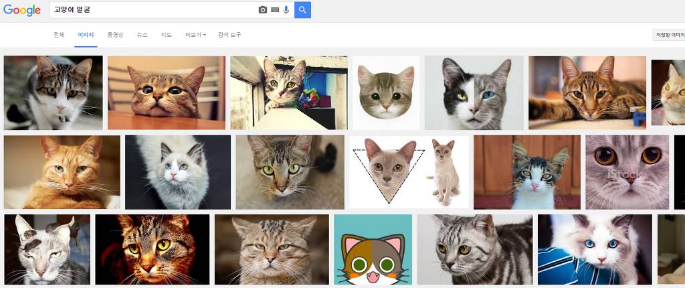This screenshot has height=288, width=685.
Task: Click the Google logo
Action: point(22,10)
